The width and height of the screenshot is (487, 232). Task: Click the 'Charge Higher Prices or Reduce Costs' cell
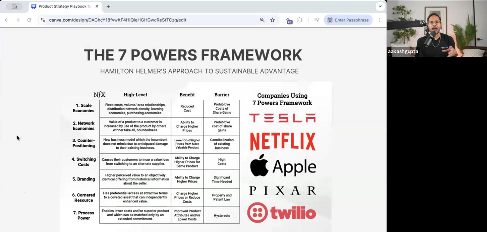(x=187, y=197)
